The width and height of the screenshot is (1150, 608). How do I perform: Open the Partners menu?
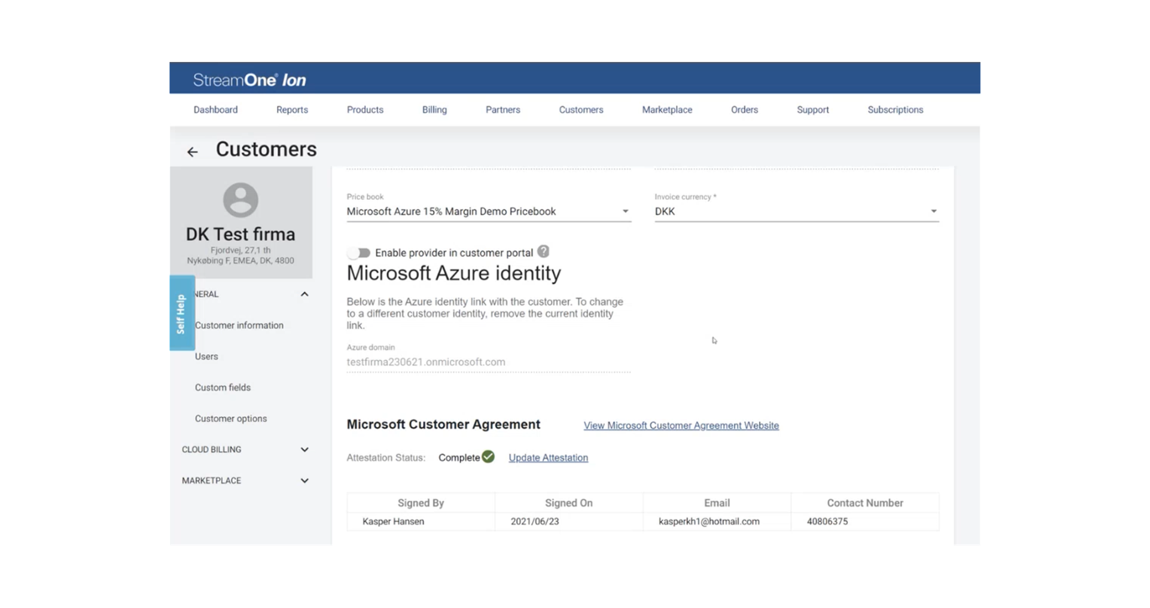[503, 109]
